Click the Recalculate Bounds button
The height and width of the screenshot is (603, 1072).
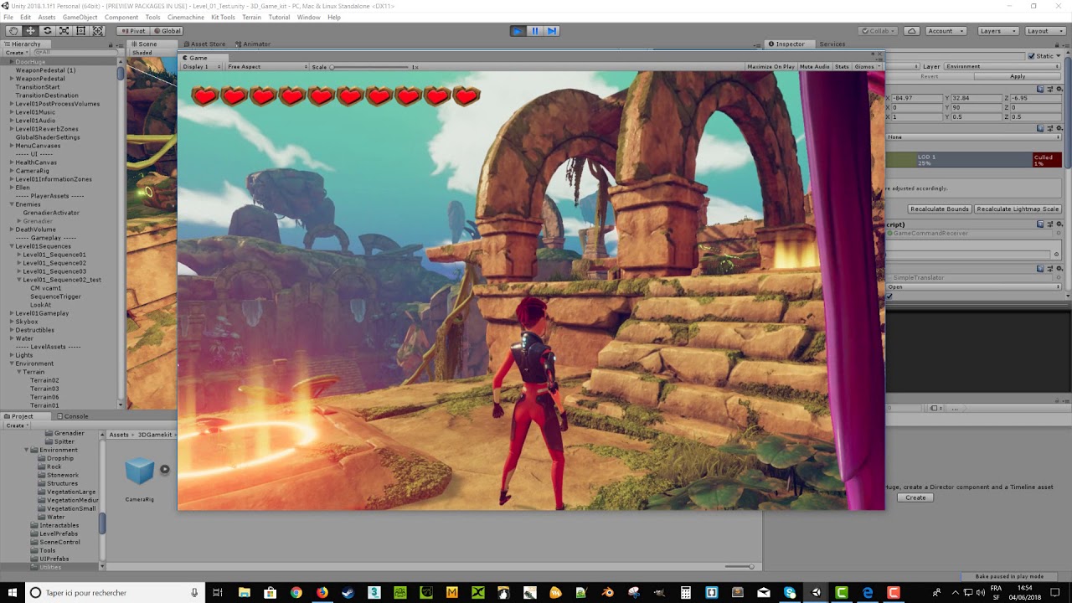tap(939, 209)
